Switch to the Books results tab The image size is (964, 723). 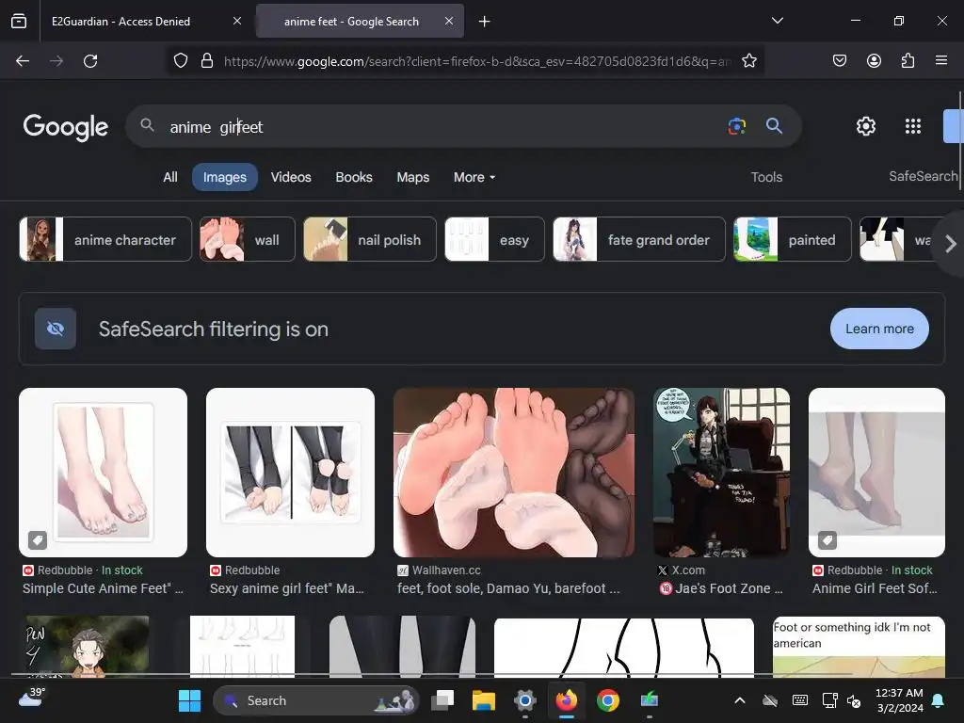pyautogui.click(x=354, y=177)
